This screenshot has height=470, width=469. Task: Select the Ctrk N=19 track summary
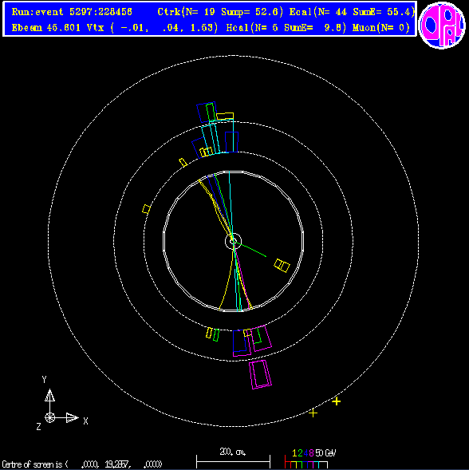point(220,12)
